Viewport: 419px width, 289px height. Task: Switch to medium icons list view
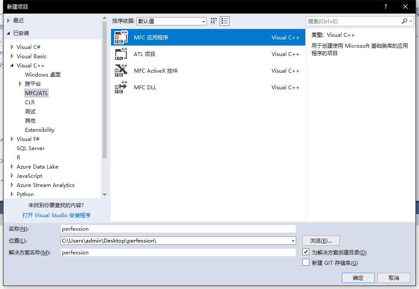(225, 21)
